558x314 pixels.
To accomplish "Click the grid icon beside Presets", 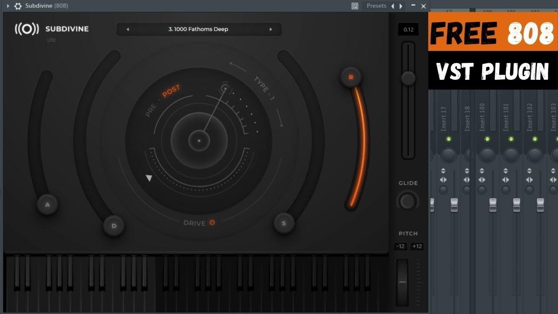I will (355, 6).
